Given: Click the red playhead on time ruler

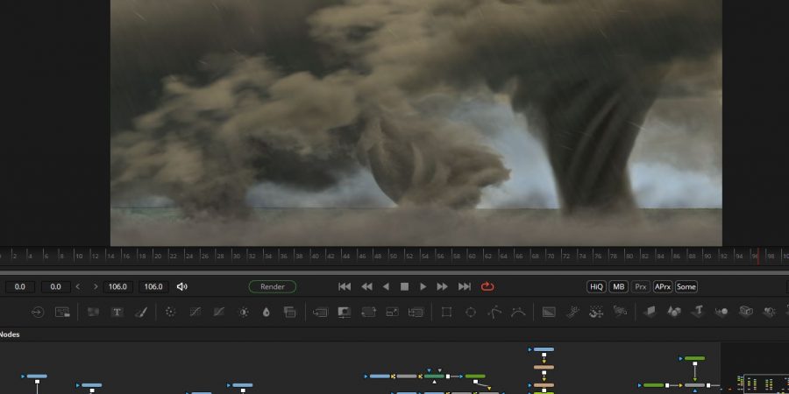Looking at the screenshot, I should pyautogui.click(x=758, y=256).
